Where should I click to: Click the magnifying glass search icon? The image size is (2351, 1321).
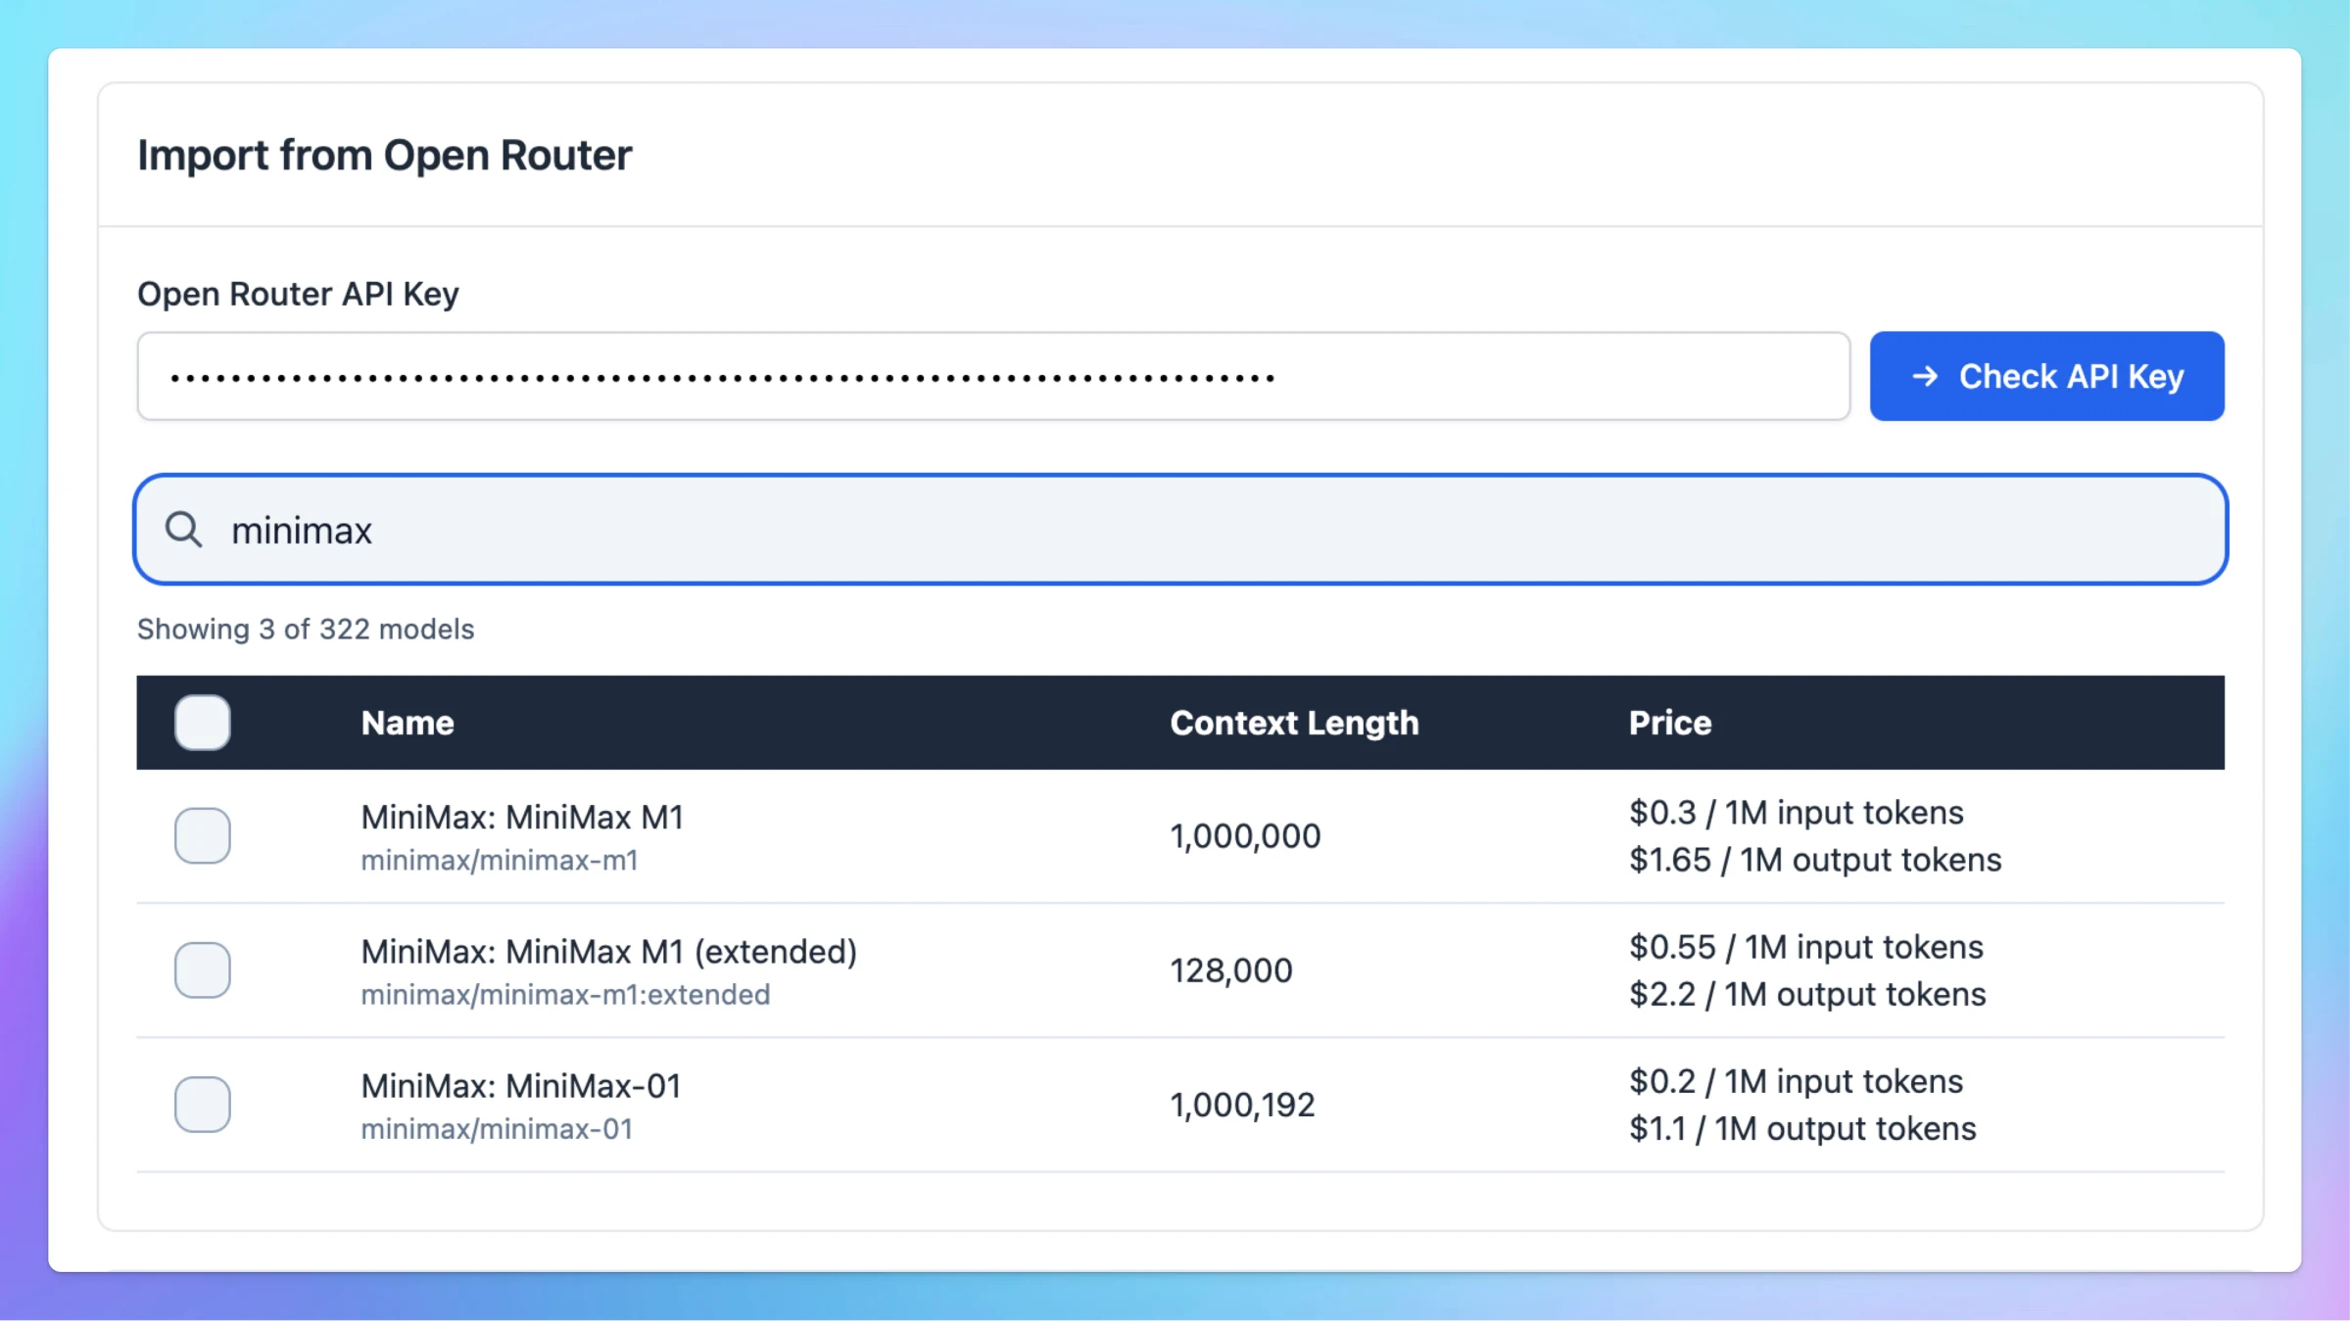tap(183, 530)
